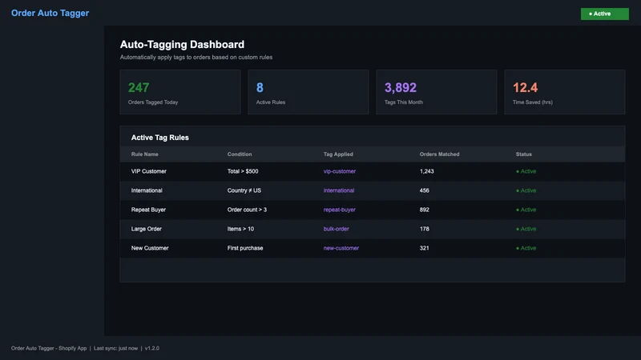Select the Repeat Buyer rule name
641x360 pixels.
coord(148,210)
